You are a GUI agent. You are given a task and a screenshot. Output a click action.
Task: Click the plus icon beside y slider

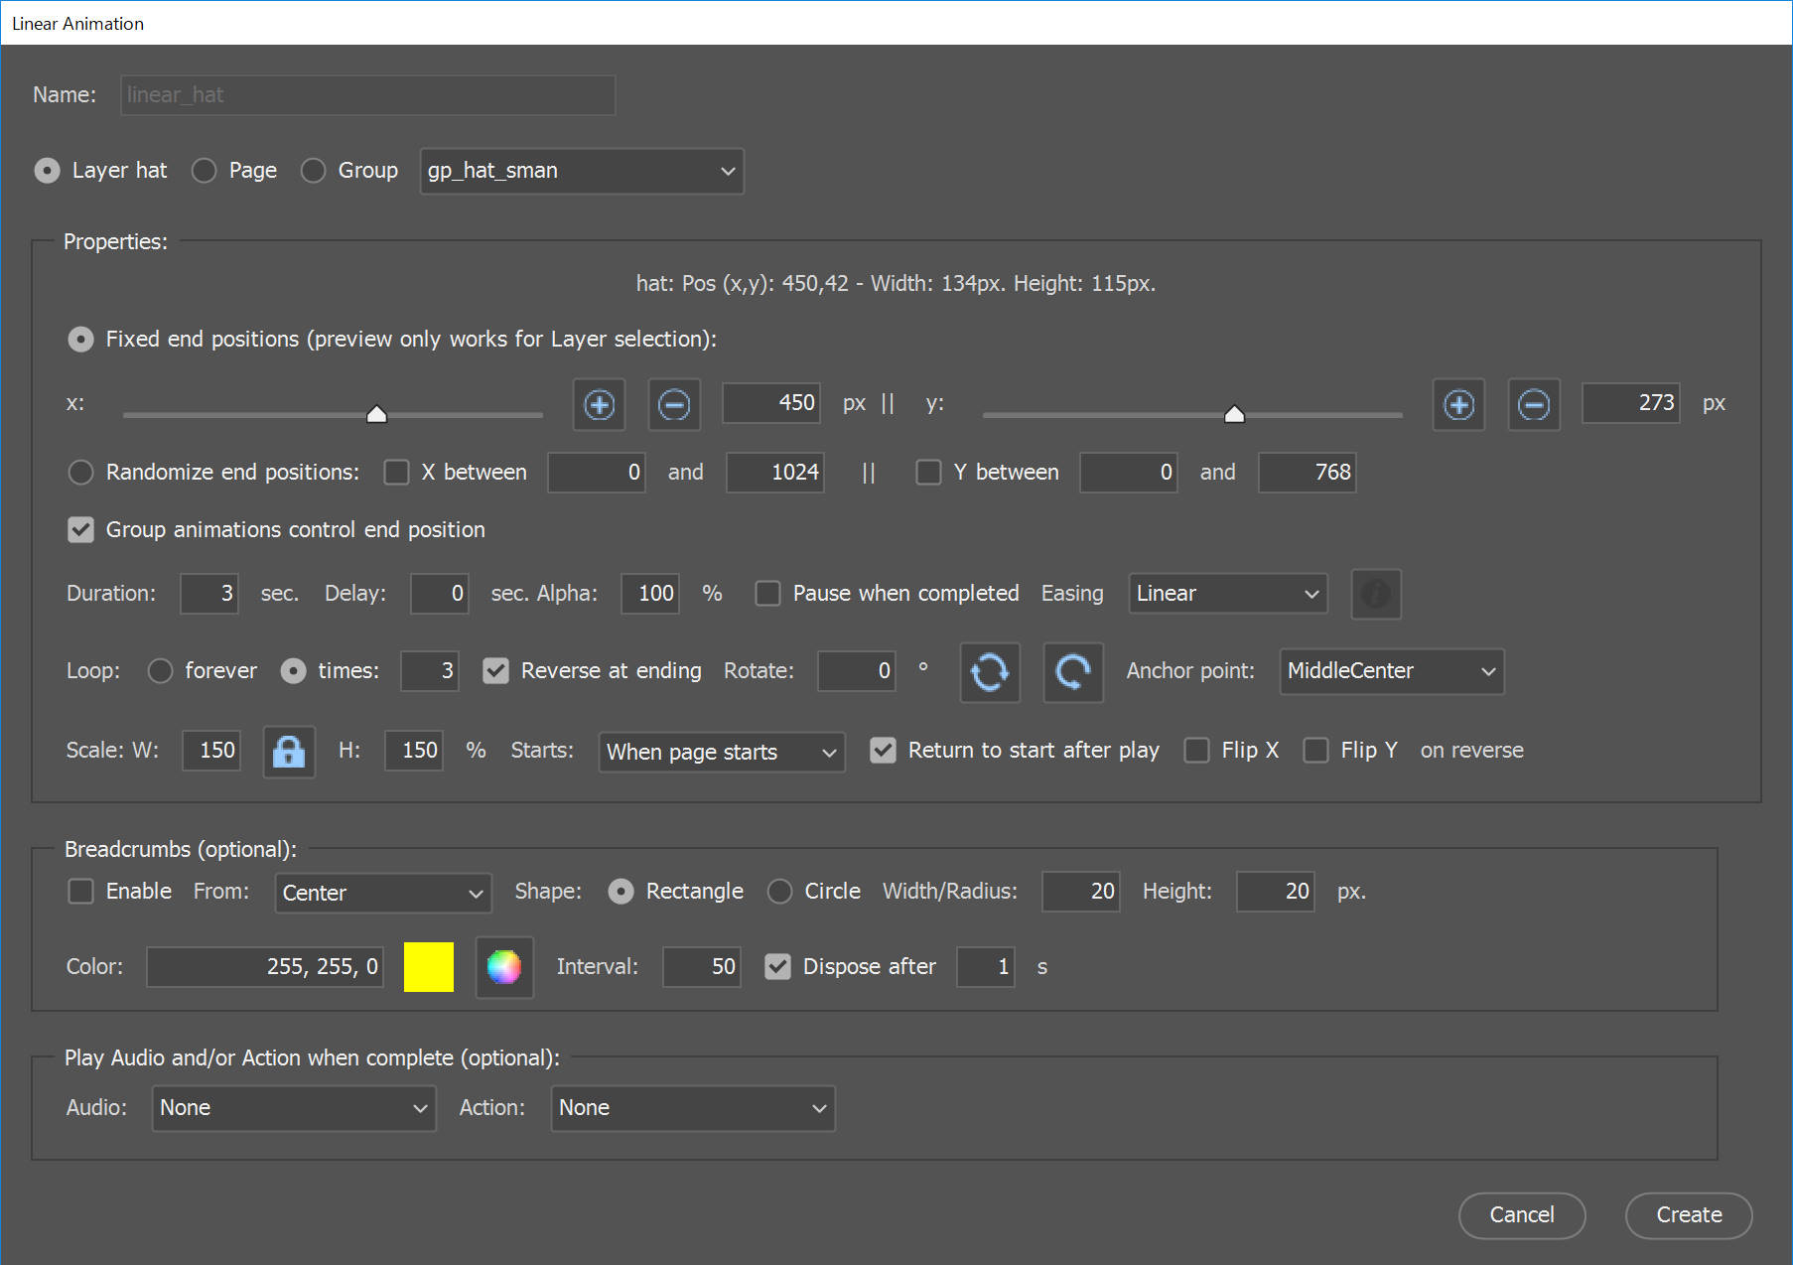[1458, 404]
